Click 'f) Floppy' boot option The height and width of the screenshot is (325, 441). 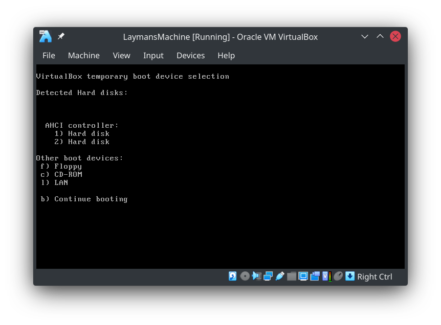(x=61, y=166)
